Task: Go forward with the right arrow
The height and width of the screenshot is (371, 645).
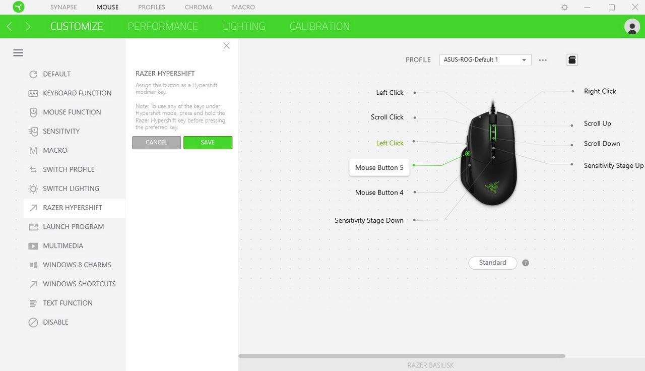Action: click(28, 26)
